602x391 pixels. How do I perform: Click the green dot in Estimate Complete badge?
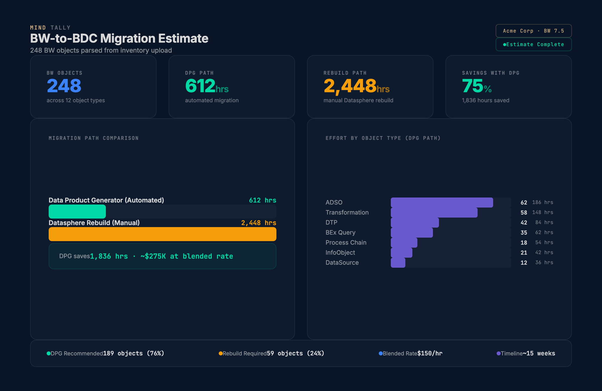click(505, 44)
